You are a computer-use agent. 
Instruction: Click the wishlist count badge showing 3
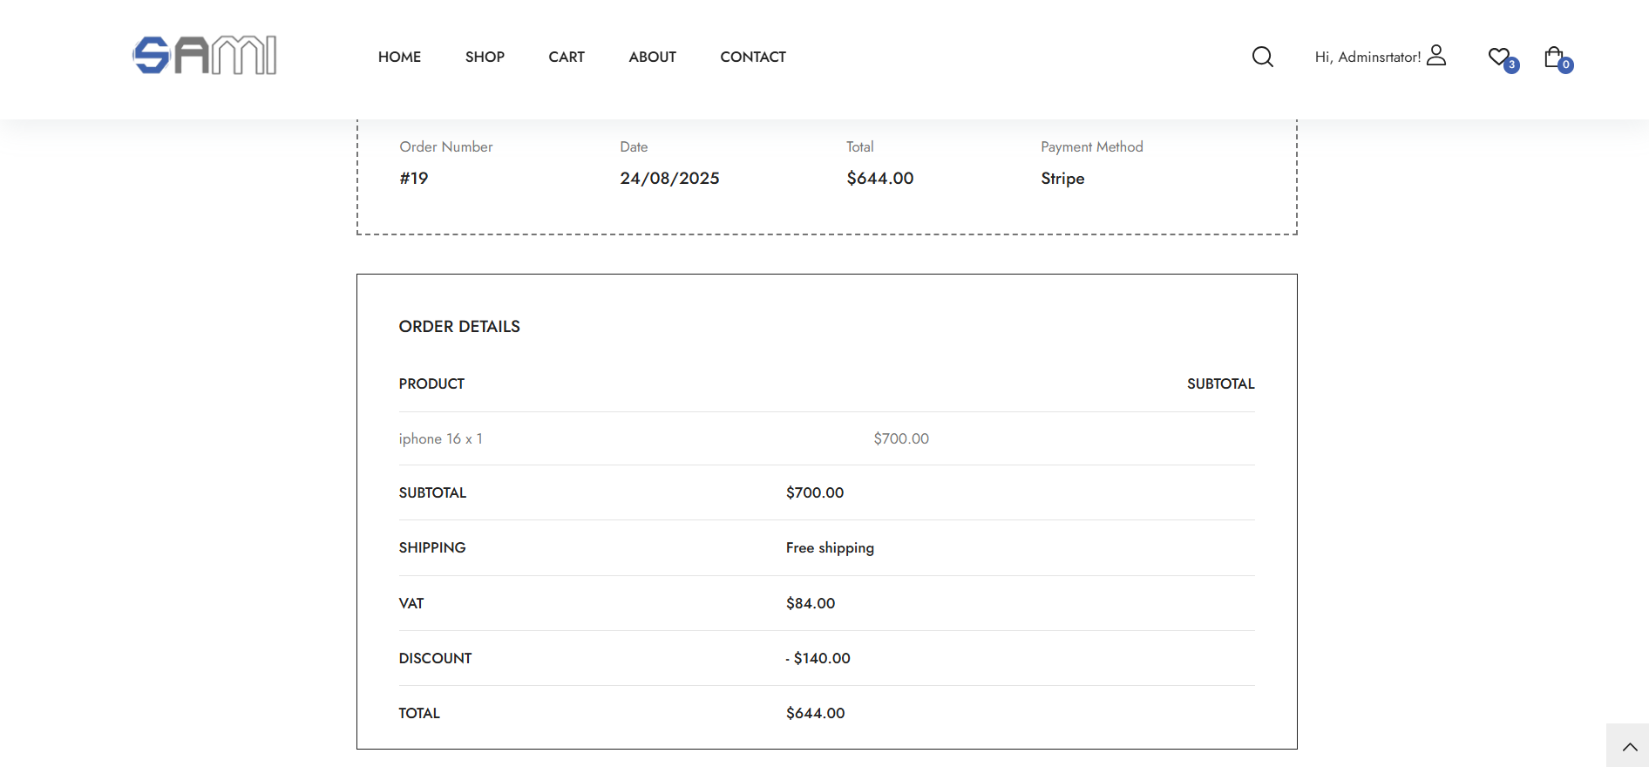tap(1512, 65)
